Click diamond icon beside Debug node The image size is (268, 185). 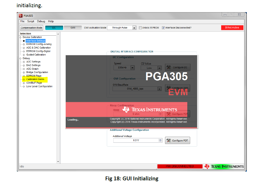pos(20,59)
